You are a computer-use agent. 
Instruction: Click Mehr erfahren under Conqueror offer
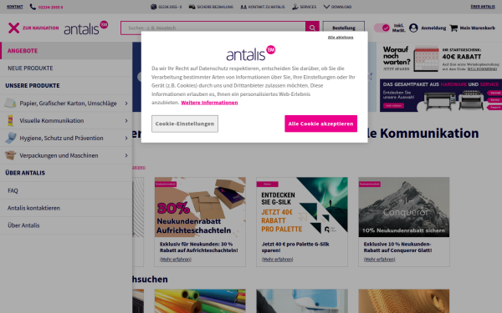coord(379,260)
